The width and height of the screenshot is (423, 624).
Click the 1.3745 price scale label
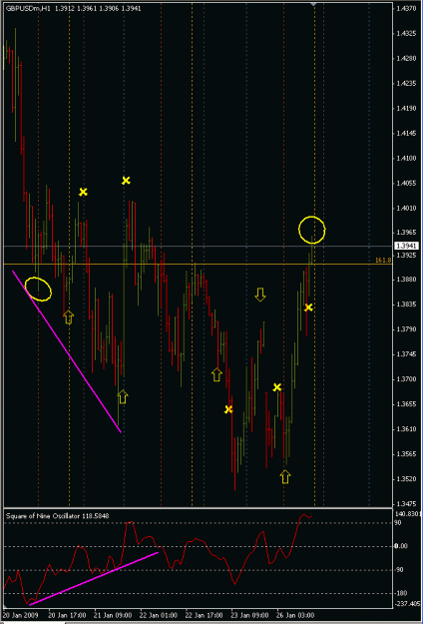(405, 353)
